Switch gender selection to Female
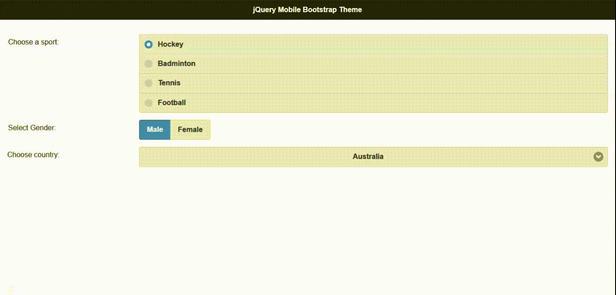The width and height of the screenshot is (616, 295). pos(190,130)
